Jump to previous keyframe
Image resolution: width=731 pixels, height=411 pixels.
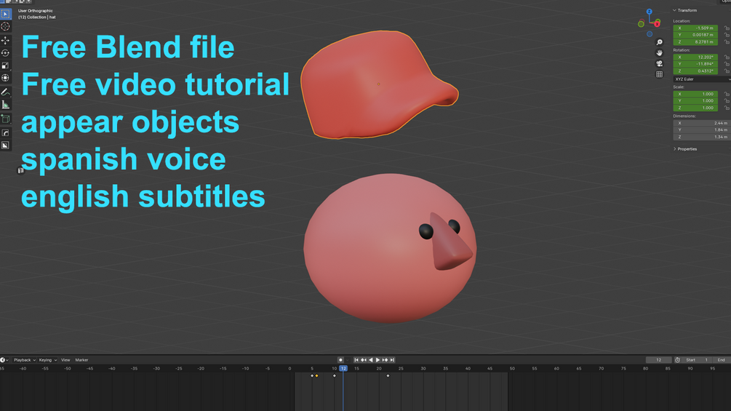363,360
